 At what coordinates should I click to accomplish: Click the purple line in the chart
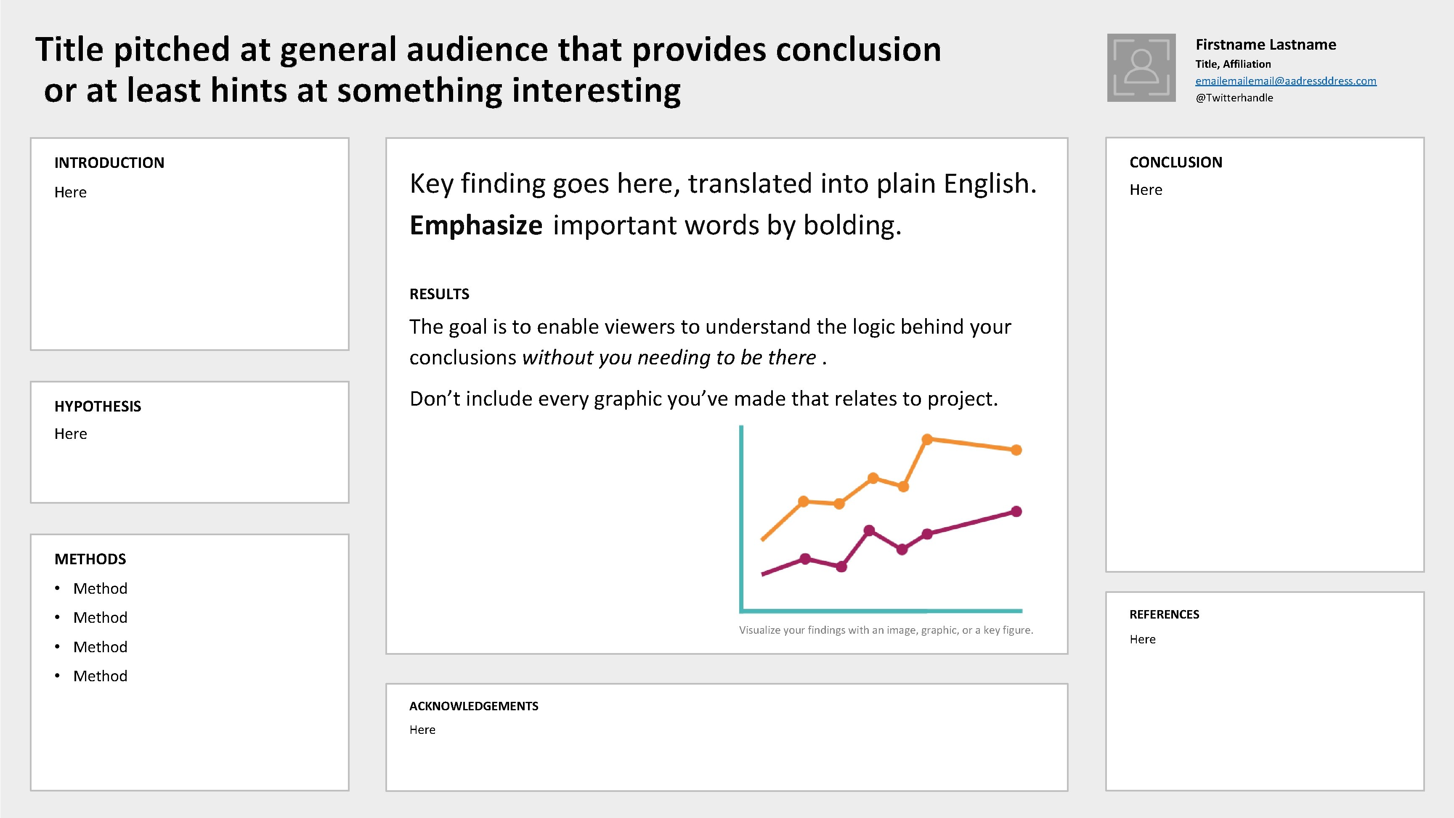pos(970,523)
